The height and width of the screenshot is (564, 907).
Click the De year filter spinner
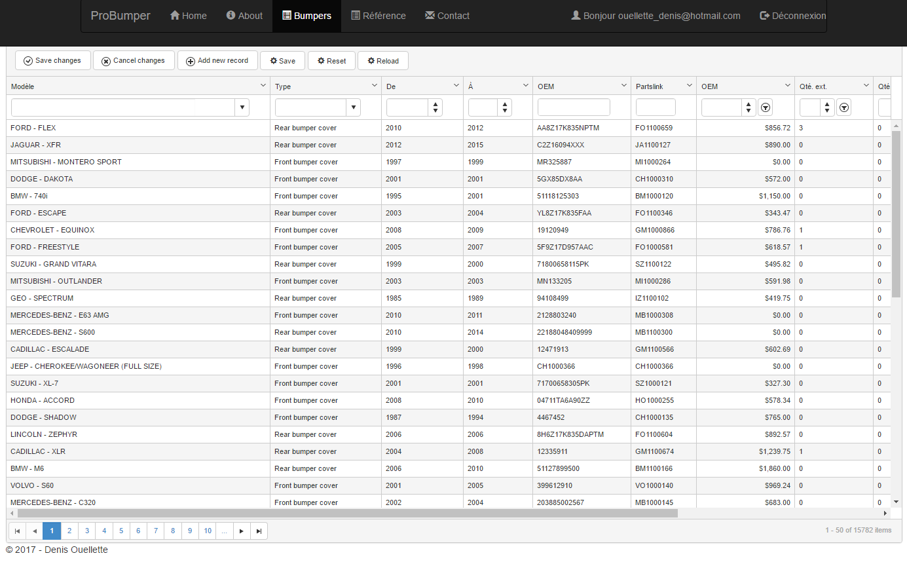pyautogui.click(x=435, y=107)
